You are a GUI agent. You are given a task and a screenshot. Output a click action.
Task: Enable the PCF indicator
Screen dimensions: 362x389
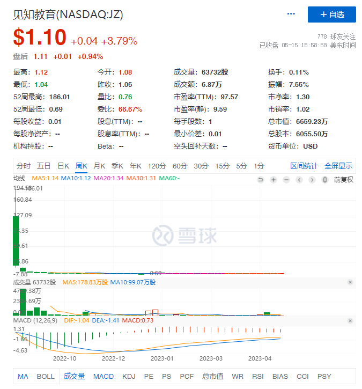point(187,376)
